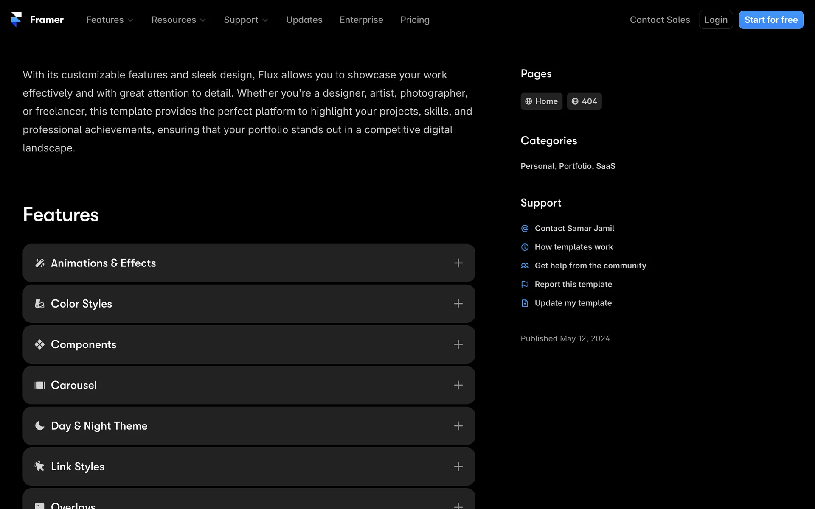Open the Features dropdown in the navbar
815x509 pixels.
110,20
